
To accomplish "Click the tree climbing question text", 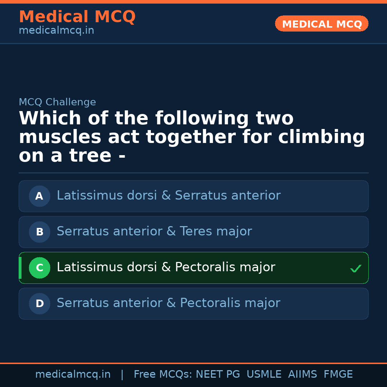I will (x=192, y=137).
